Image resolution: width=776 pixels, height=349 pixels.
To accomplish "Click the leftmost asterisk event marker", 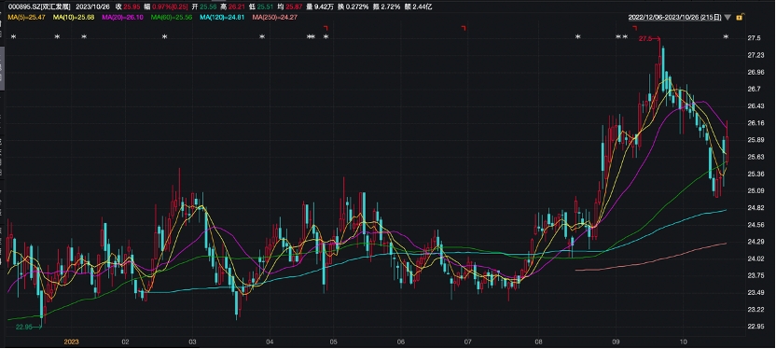I will click(x=14, y=37).
